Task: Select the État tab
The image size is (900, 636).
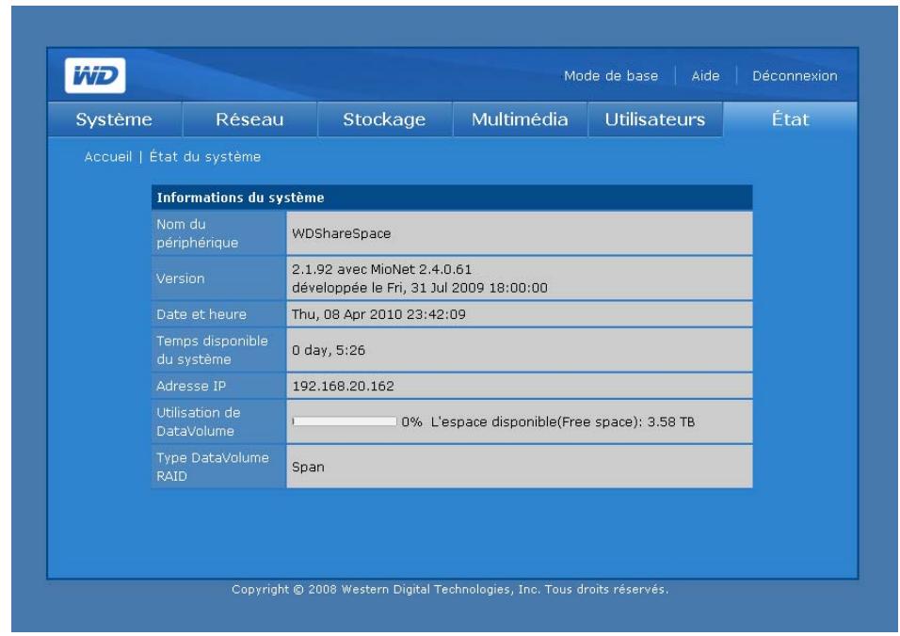Action: click(791, 119)
